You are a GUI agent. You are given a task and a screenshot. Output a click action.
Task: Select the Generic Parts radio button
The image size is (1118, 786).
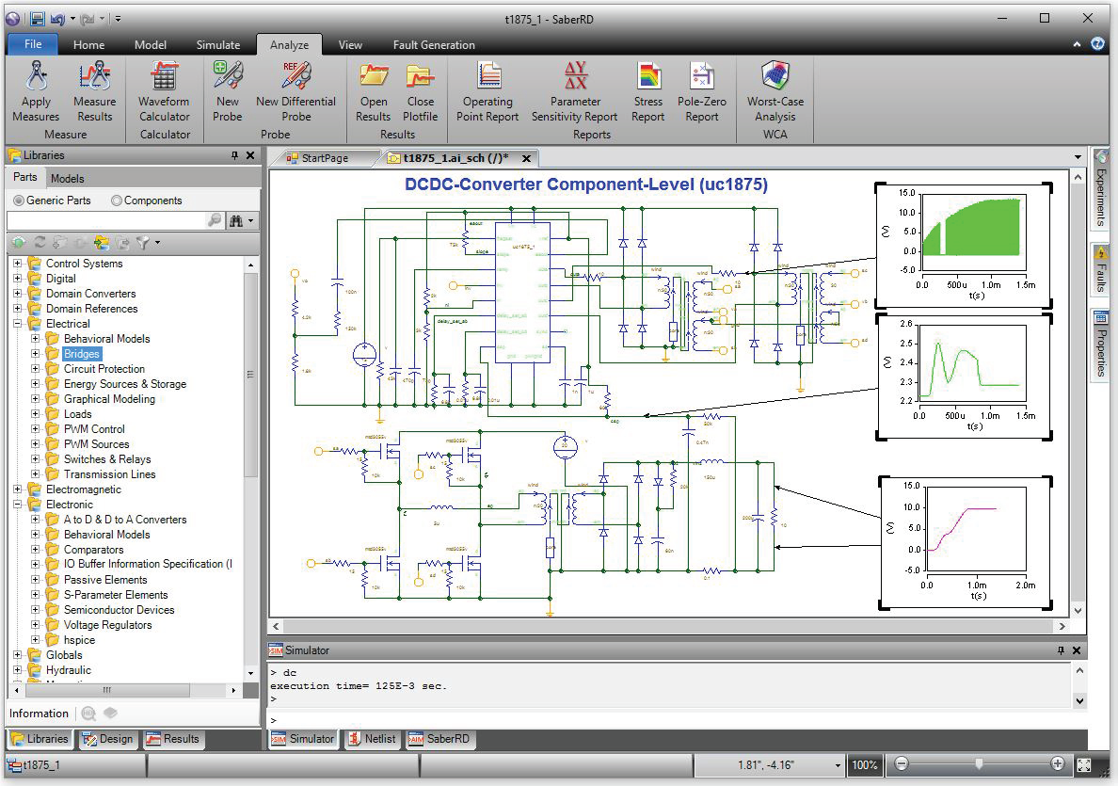coord(19,201)
